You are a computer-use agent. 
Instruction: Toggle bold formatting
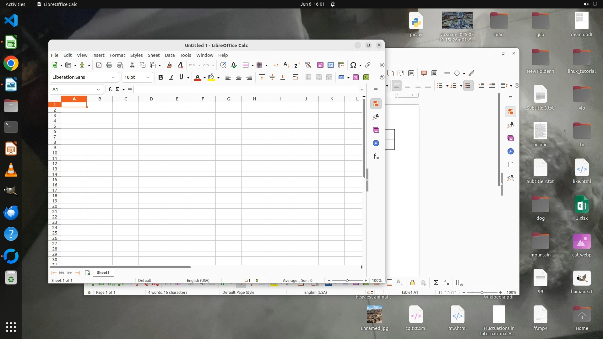coord(161,77)
